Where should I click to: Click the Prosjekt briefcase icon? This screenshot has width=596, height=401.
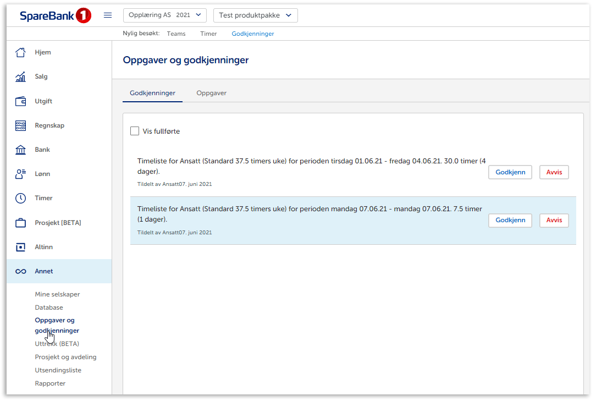click(x=20, y=223)
